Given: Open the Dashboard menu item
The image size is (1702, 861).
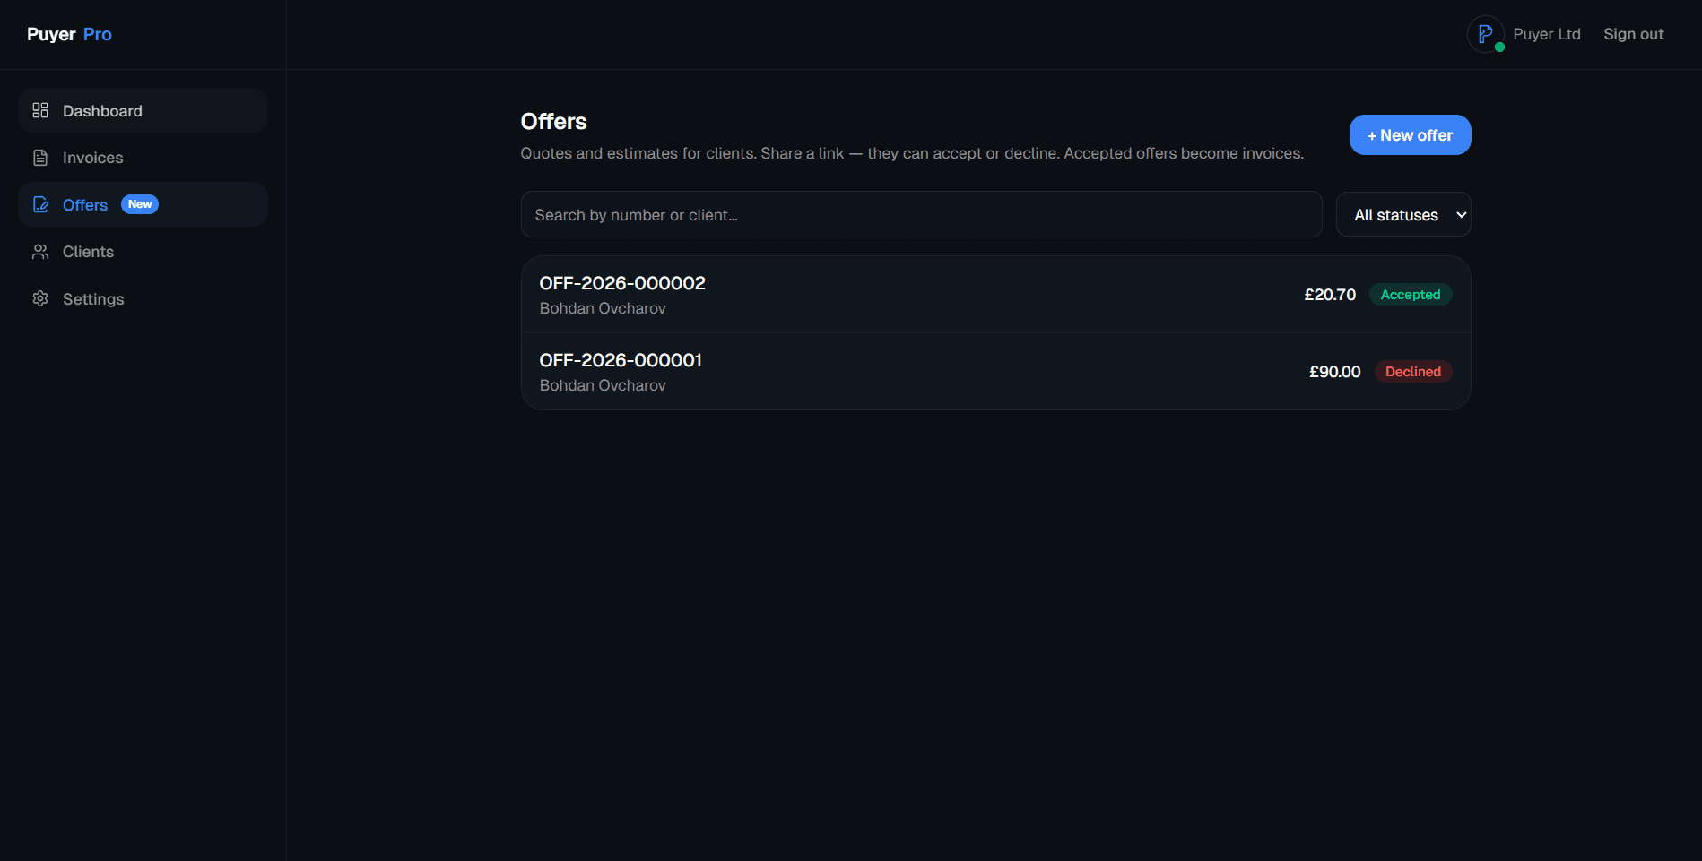Looking at the screenshot, I should tap(102, 111).
